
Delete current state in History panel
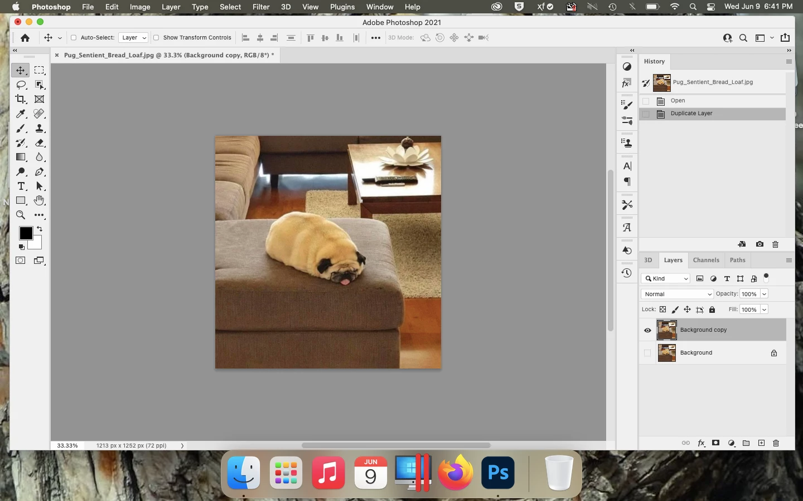coord(775,244)
